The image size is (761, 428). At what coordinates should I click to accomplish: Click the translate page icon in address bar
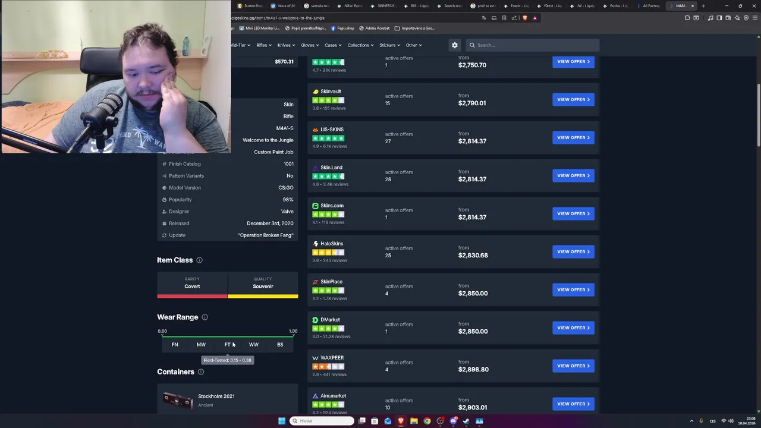click(484, 18)
